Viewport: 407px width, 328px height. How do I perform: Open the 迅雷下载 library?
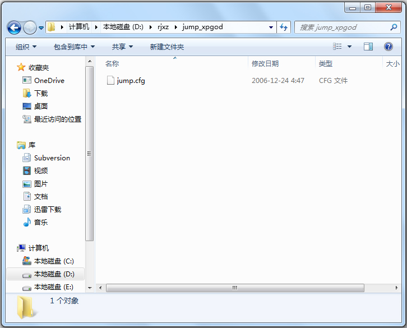pos(48,210)
